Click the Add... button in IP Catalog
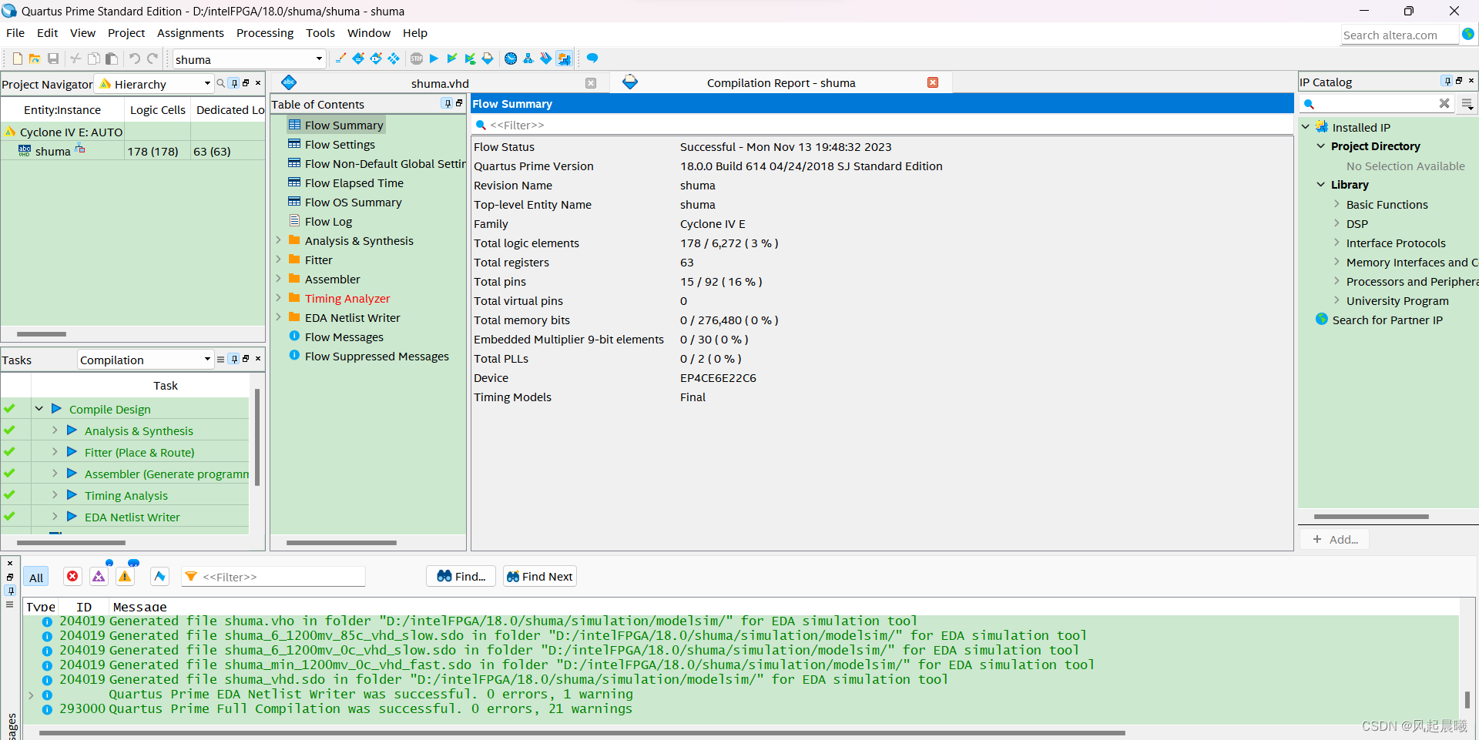1479x740 pixels. click(x=1335, y=539)
